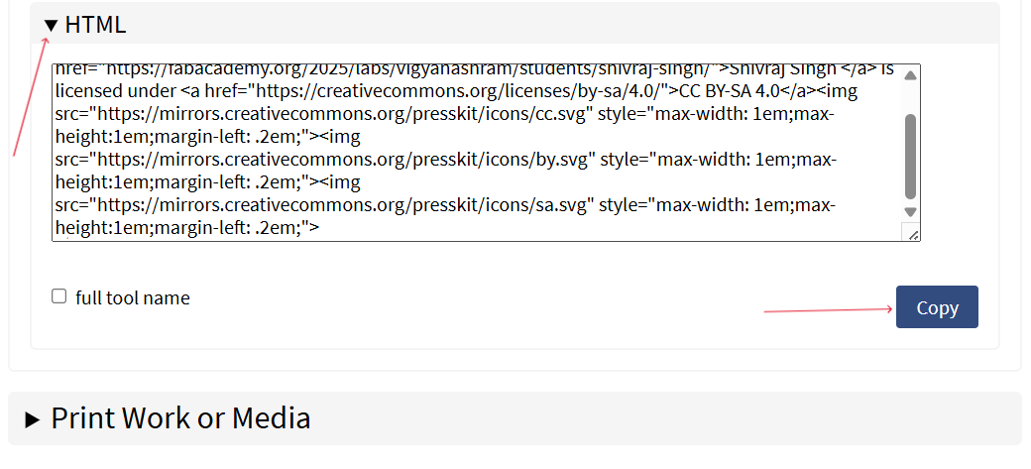The width and height of the screenshot is (1031, 469).
Task: Click the textarea resize grip corner
Action: tap(913, 234)
